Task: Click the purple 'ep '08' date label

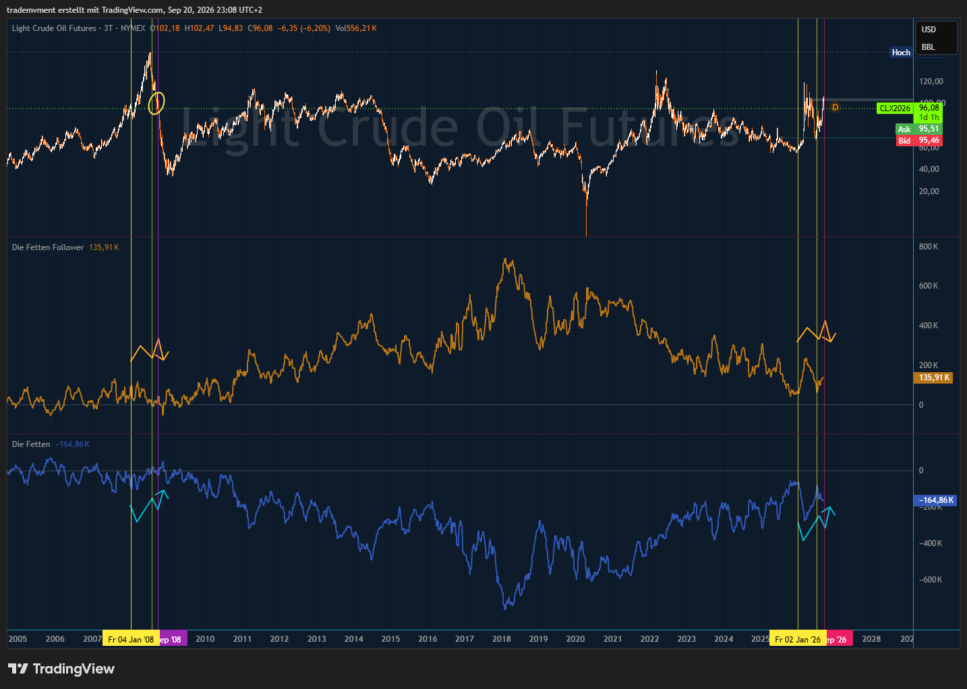Action: click(x=173, y=639)
